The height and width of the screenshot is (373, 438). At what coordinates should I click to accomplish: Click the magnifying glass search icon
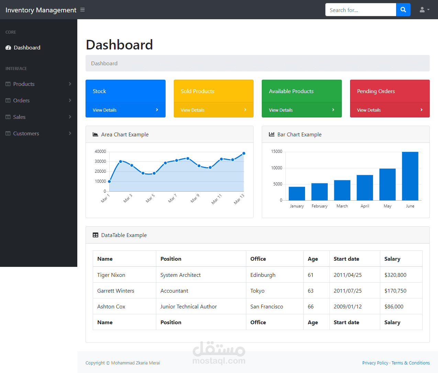coord(403,10)
